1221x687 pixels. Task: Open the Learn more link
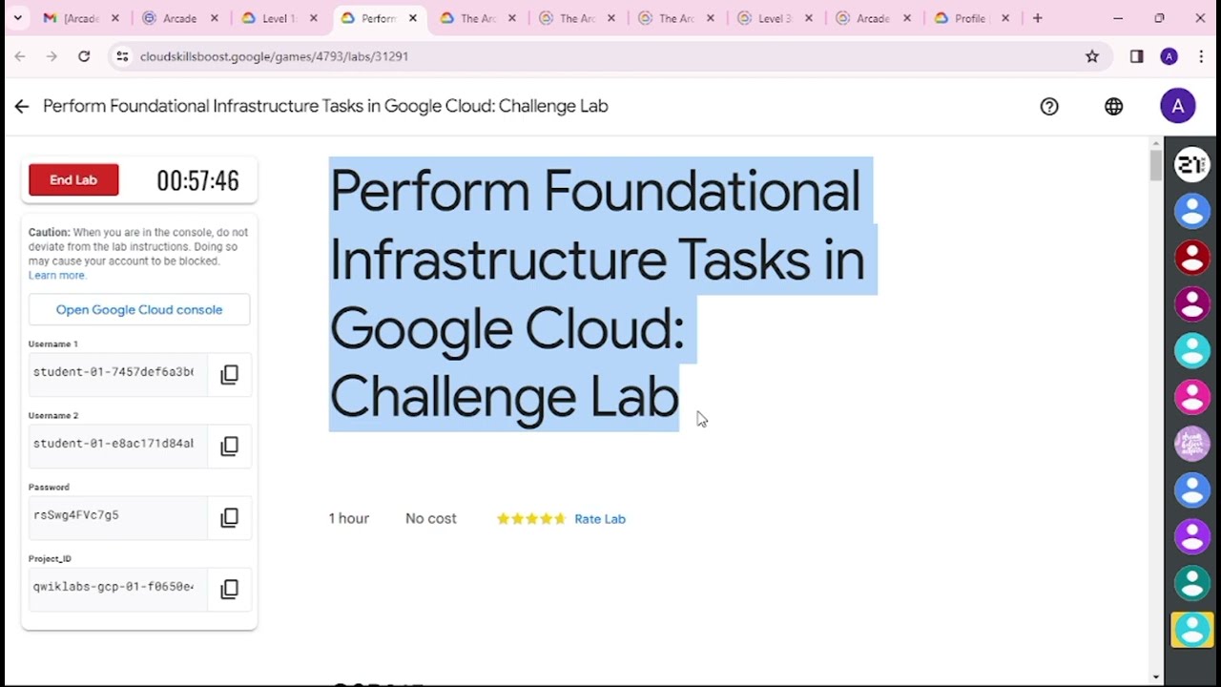pyautogui.click(x=57, y=275)
